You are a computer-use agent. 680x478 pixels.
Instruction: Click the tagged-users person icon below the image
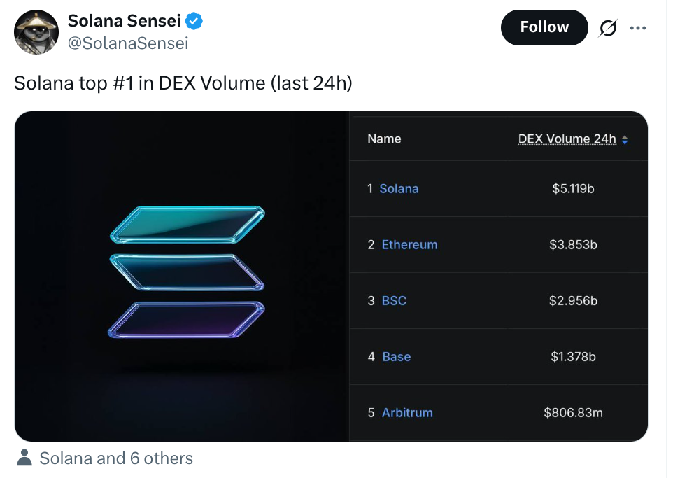[26, 458]
